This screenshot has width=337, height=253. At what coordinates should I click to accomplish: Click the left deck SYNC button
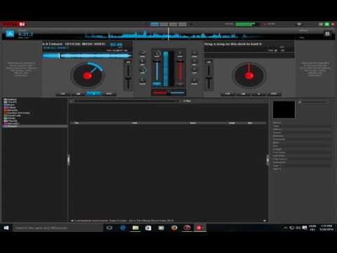click(x=109, y=93)
